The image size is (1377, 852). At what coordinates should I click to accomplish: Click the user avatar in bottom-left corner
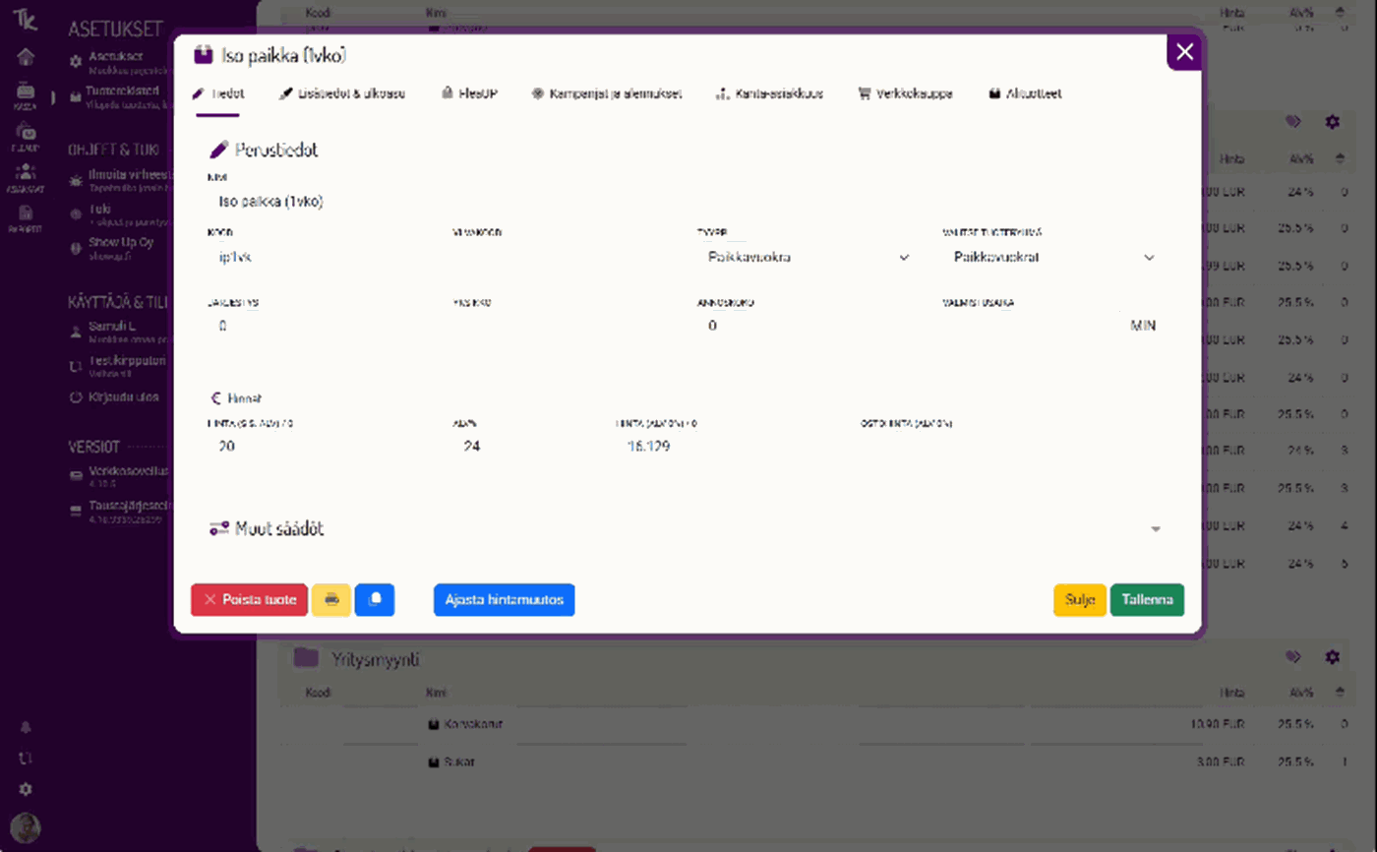click(26, 827)
